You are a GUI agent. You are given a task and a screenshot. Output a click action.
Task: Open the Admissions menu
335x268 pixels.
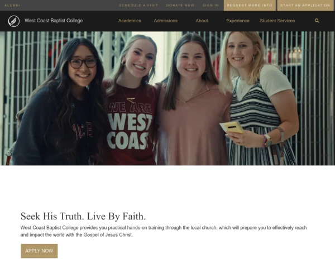click(x=165, y=21)
